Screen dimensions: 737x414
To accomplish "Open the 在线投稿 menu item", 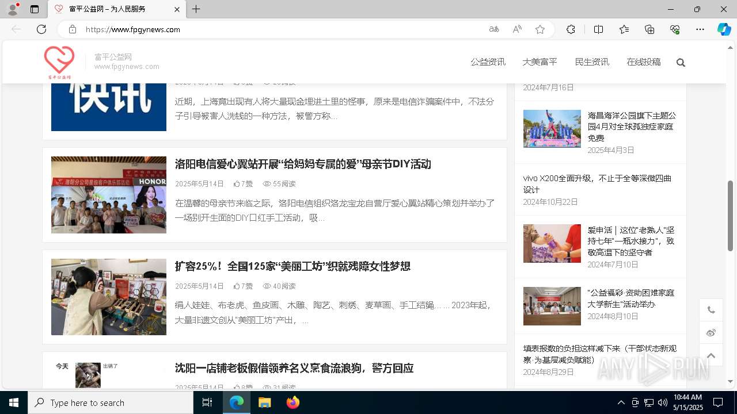I will click(x=644, y=62).
